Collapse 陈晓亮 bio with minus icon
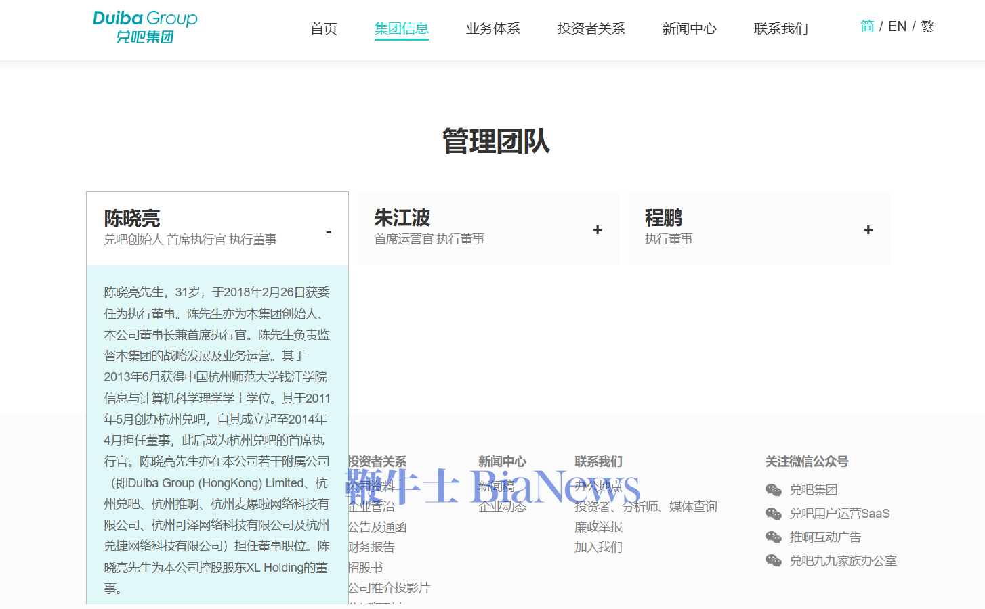Screen dimensions: 985x609 click(329, 232)
